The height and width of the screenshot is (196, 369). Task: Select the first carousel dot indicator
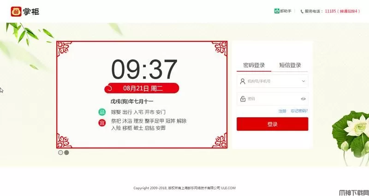60,153
